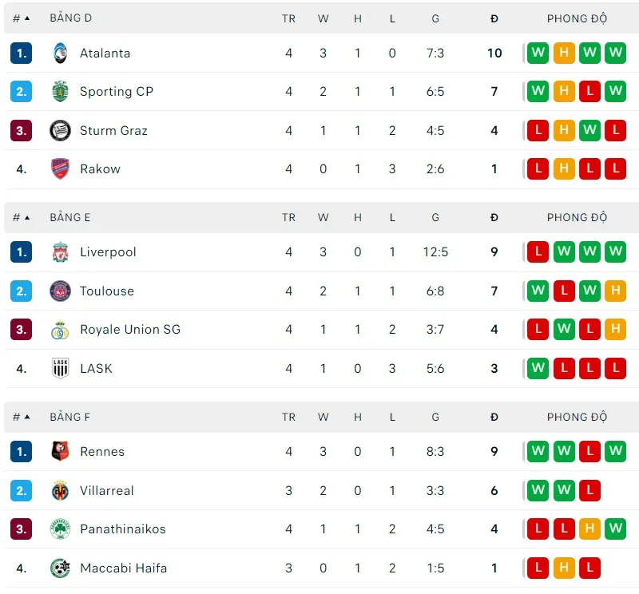Click the Bảng E group header
Image resolution: width=639 pixels, height=594 pixels.
70,217
